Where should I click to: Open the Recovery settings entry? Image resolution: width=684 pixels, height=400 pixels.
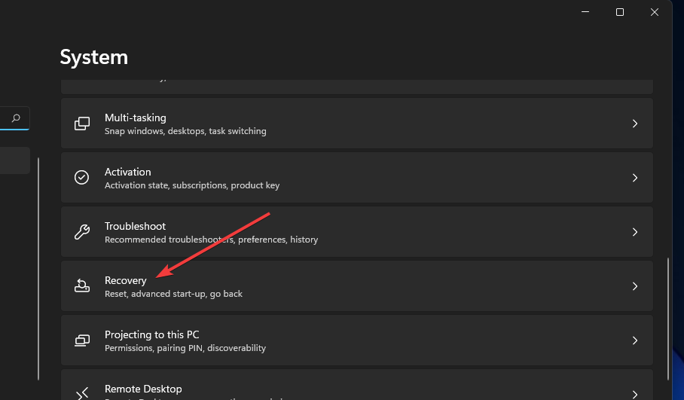126,281
